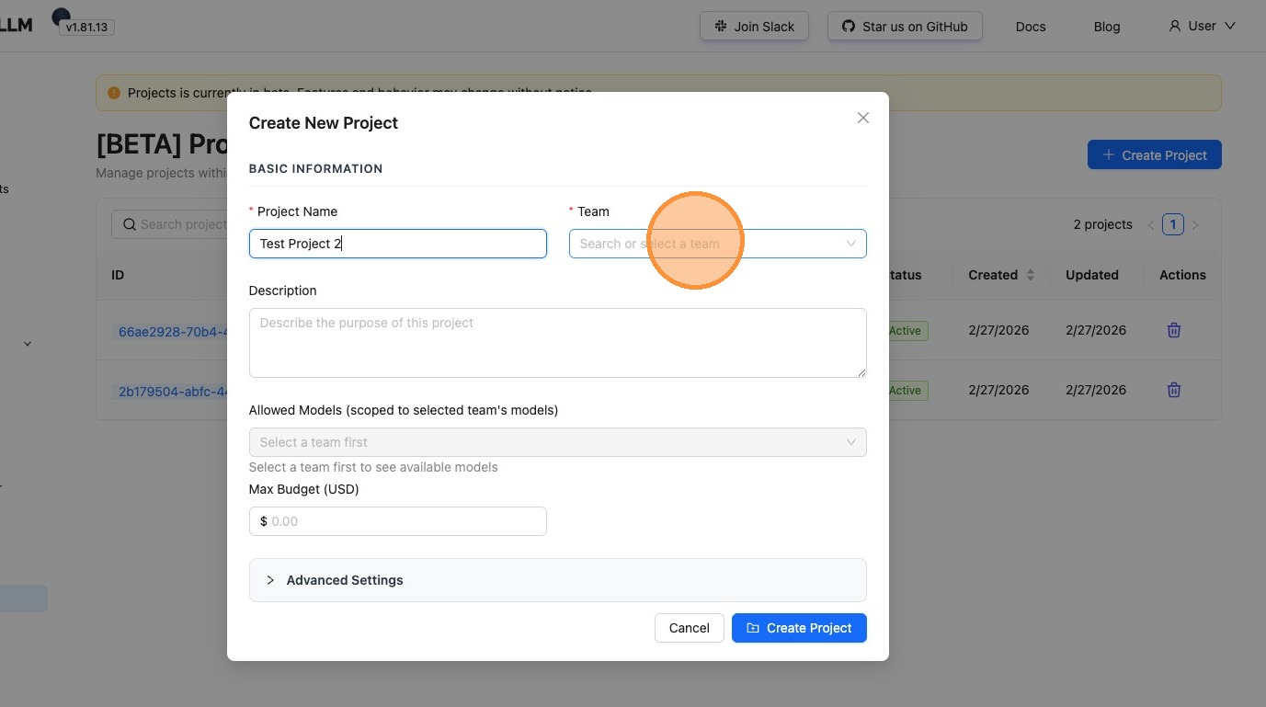Open the Allowed Models dropdown
Image resolution: width=1266 pixels, height=707 pixels.
coord(557,442)
